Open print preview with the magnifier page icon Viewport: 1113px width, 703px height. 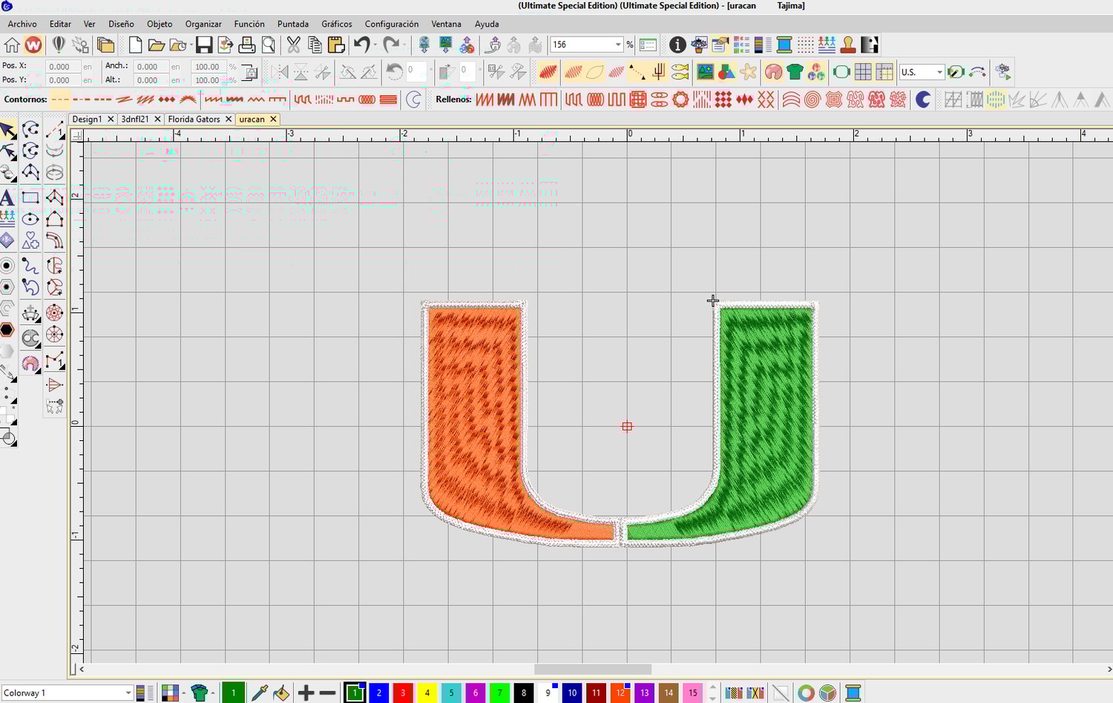(269, 45)
